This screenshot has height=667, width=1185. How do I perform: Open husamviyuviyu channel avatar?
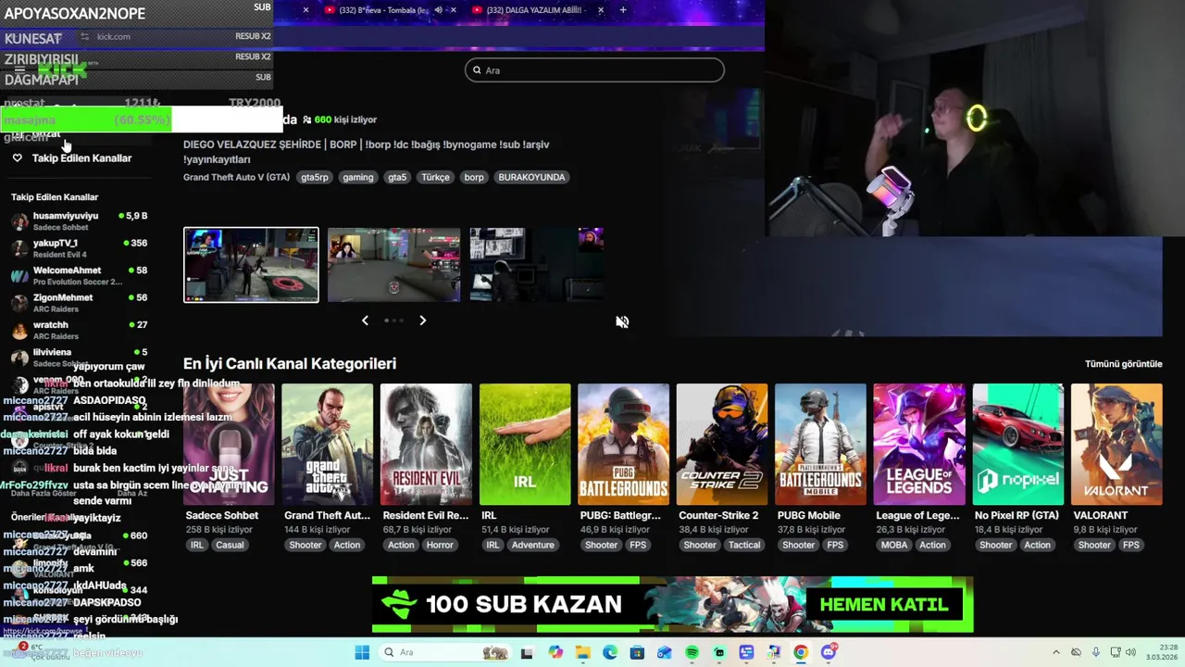tap(19, 221)
